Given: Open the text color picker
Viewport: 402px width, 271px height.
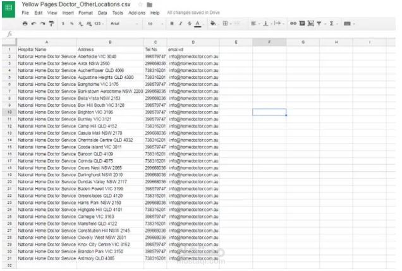Looking at the screenshot, I should coord(198,24).
